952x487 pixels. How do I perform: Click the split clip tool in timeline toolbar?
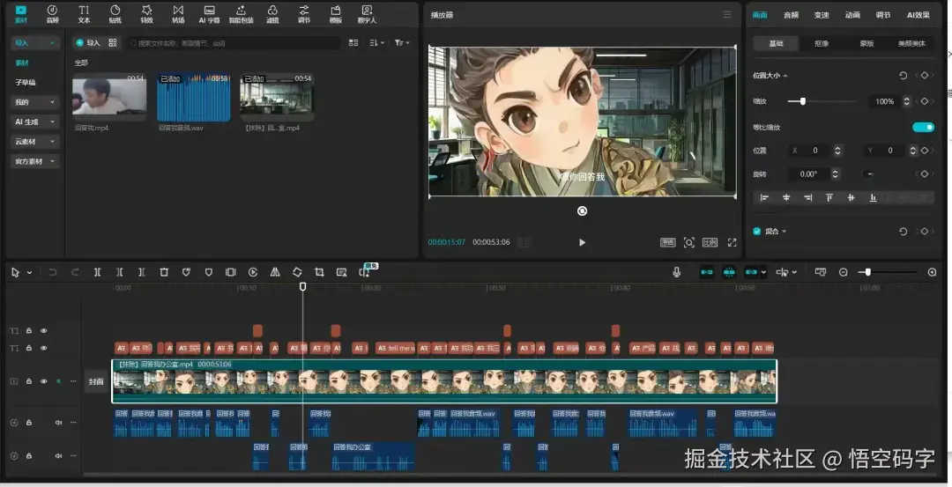97,272
